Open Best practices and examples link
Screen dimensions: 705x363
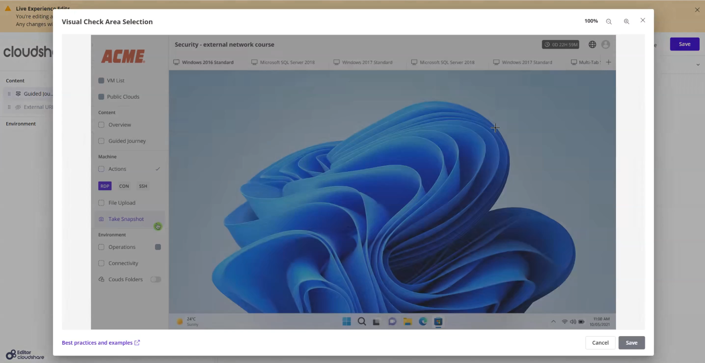pyautogui.click(x=101, y=343)
